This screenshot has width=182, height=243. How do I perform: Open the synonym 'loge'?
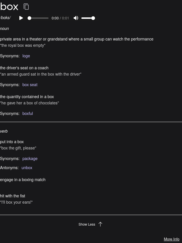(x=26, y=56)
